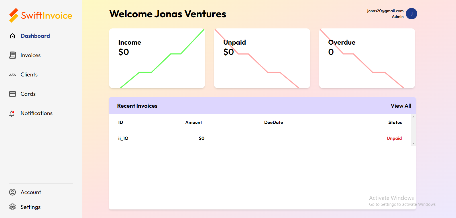Click the scrollbar down arrow in Recent Invoices
456x218 pixels.
click(x=413, y=144)
